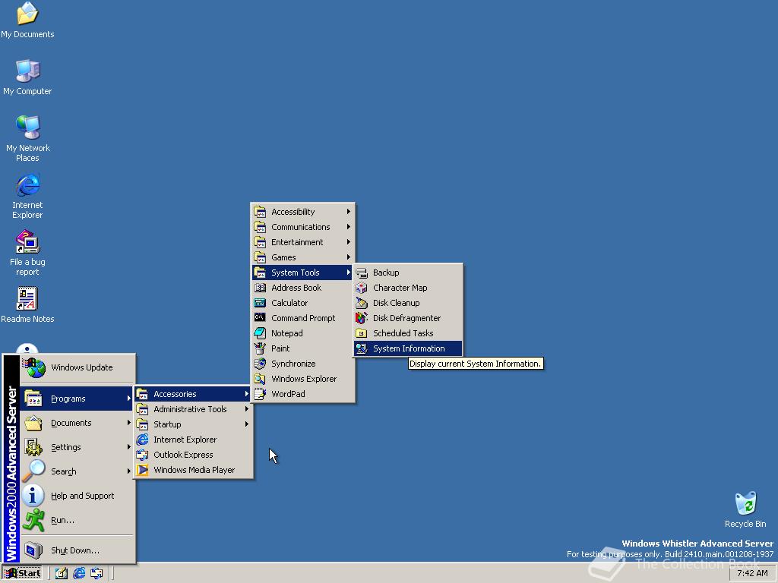The width and height of the screenshot is (778, 583).
Task: Expand Documents in the Start menu
Action: coord(77,423)
